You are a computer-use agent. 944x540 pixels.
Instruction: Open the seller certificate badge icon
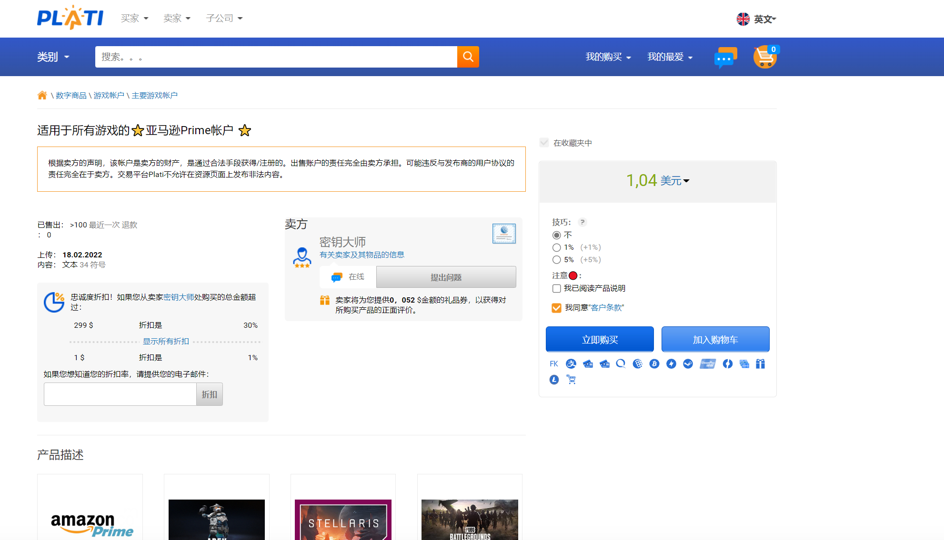click(x=504, y=234)
